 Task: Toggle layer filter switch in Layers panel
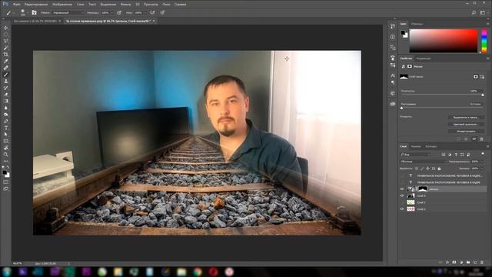point(483,154)
